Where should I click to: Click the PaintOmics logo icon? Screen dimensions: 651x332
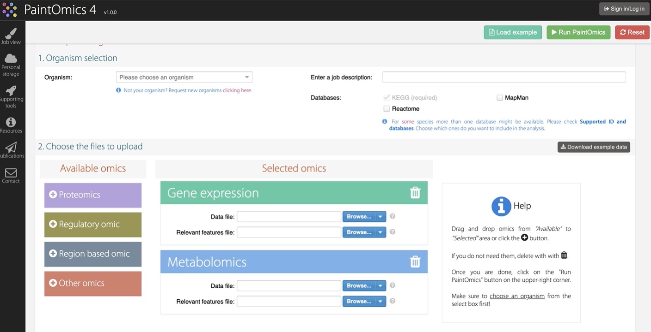(x=9, y=9)
